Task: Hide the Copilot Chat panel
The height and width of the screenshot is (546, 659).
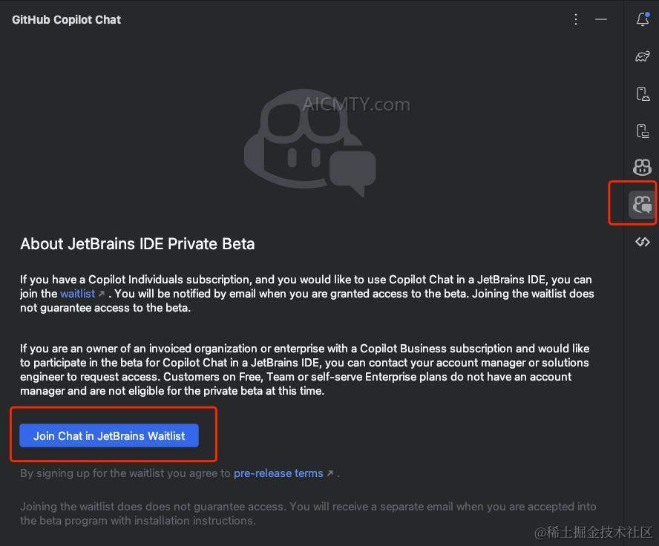Action: 601,19
